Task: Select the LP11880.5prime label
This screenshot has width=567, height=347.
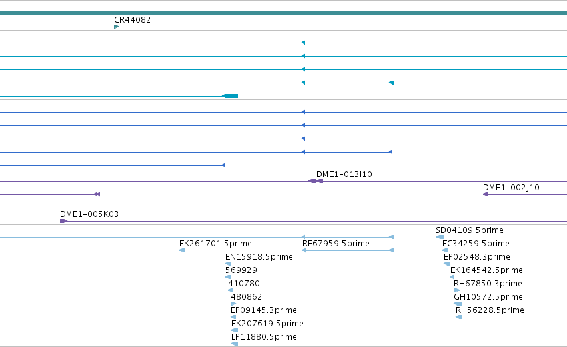Action: pyautogui.click(x=264, y=337)
